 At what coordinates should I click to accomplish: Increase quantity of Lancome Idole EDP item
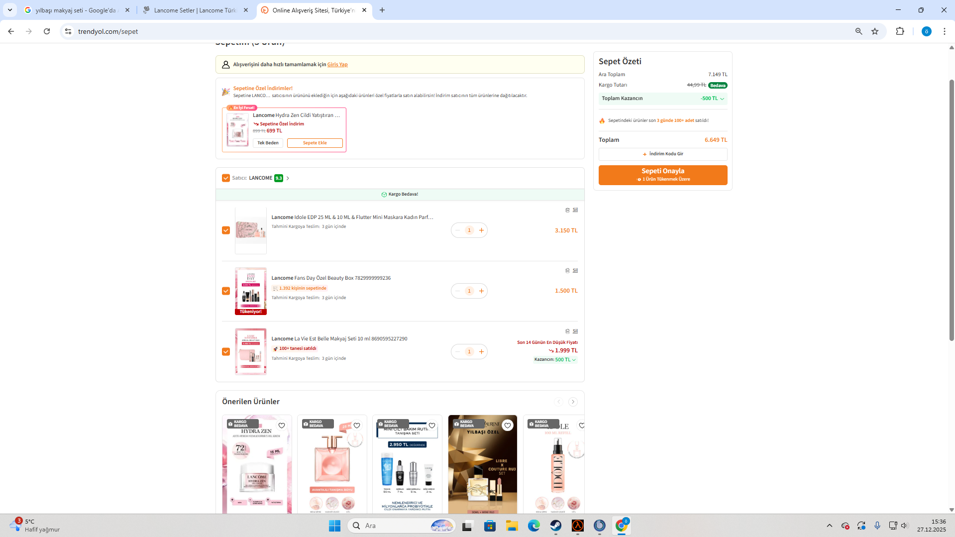coord(481,230)
